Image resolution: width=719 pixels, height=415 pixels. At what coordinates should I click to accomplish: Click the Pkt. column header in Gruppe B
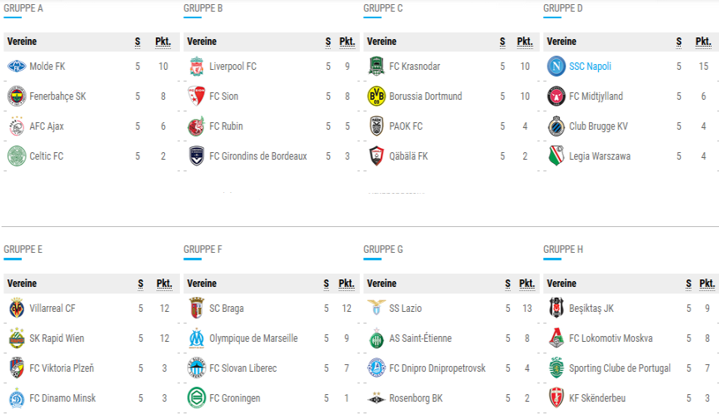pyautogui.click(x=347, y=42)
